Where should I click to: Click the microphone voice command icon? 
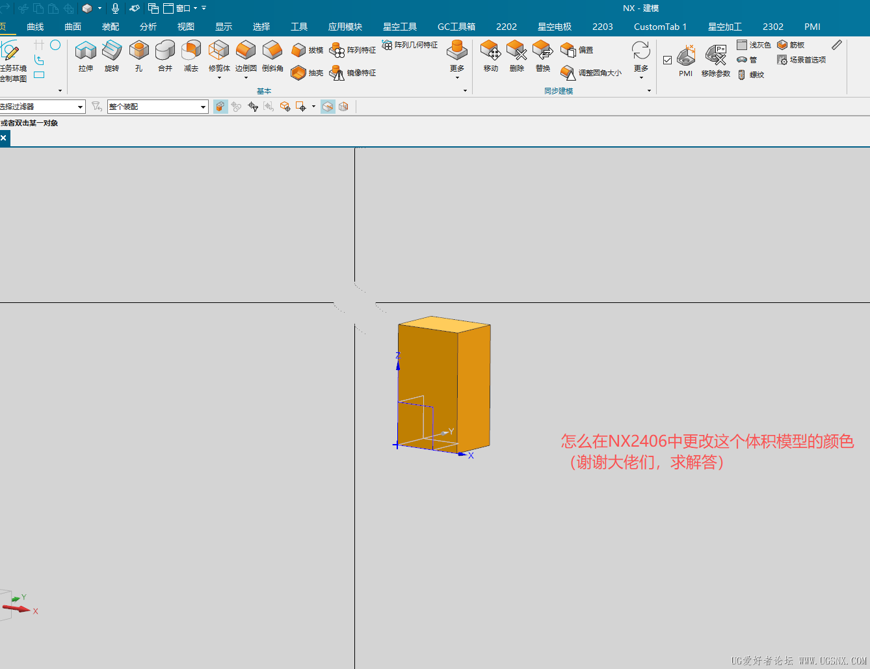point(115,8)
